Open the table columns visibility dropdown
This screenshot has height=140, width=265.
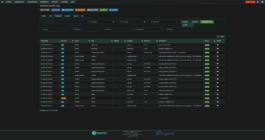tap(223, 37)
